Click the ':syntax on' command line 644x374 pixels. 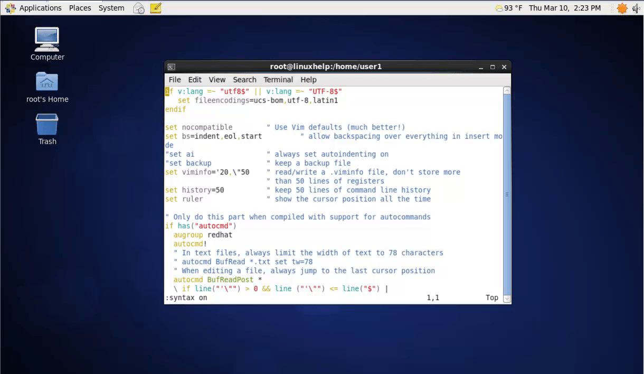click(186, 298)
